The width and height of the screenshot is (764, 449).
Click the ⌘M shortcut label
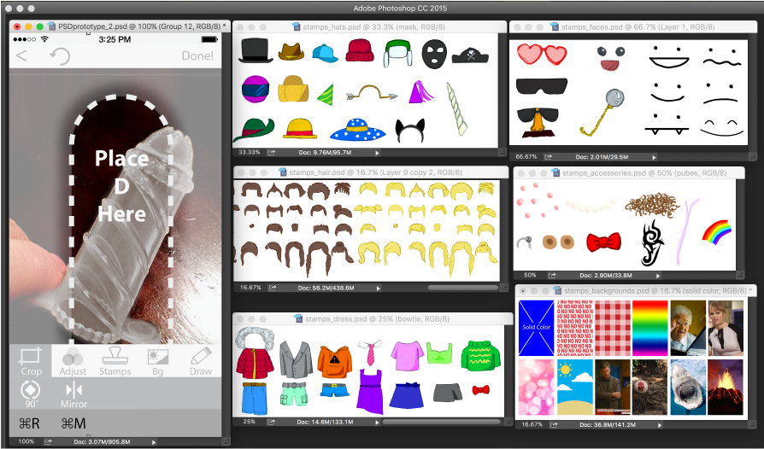pos(73,423)
